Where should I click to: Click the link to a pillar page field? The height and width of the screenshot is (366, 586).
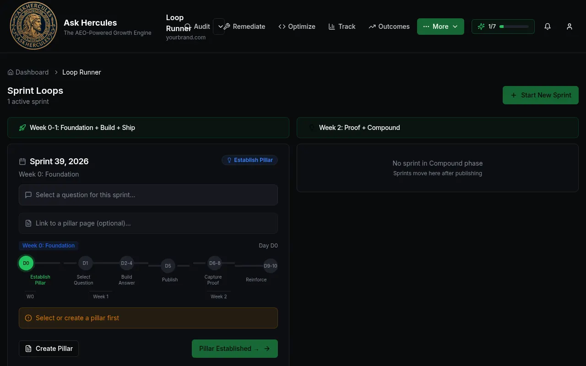pos(148,223)
